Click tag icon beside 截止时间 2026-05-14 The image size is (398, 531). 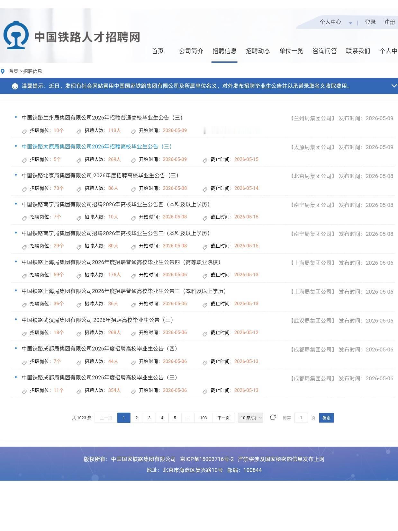click(x=205, y=189)
